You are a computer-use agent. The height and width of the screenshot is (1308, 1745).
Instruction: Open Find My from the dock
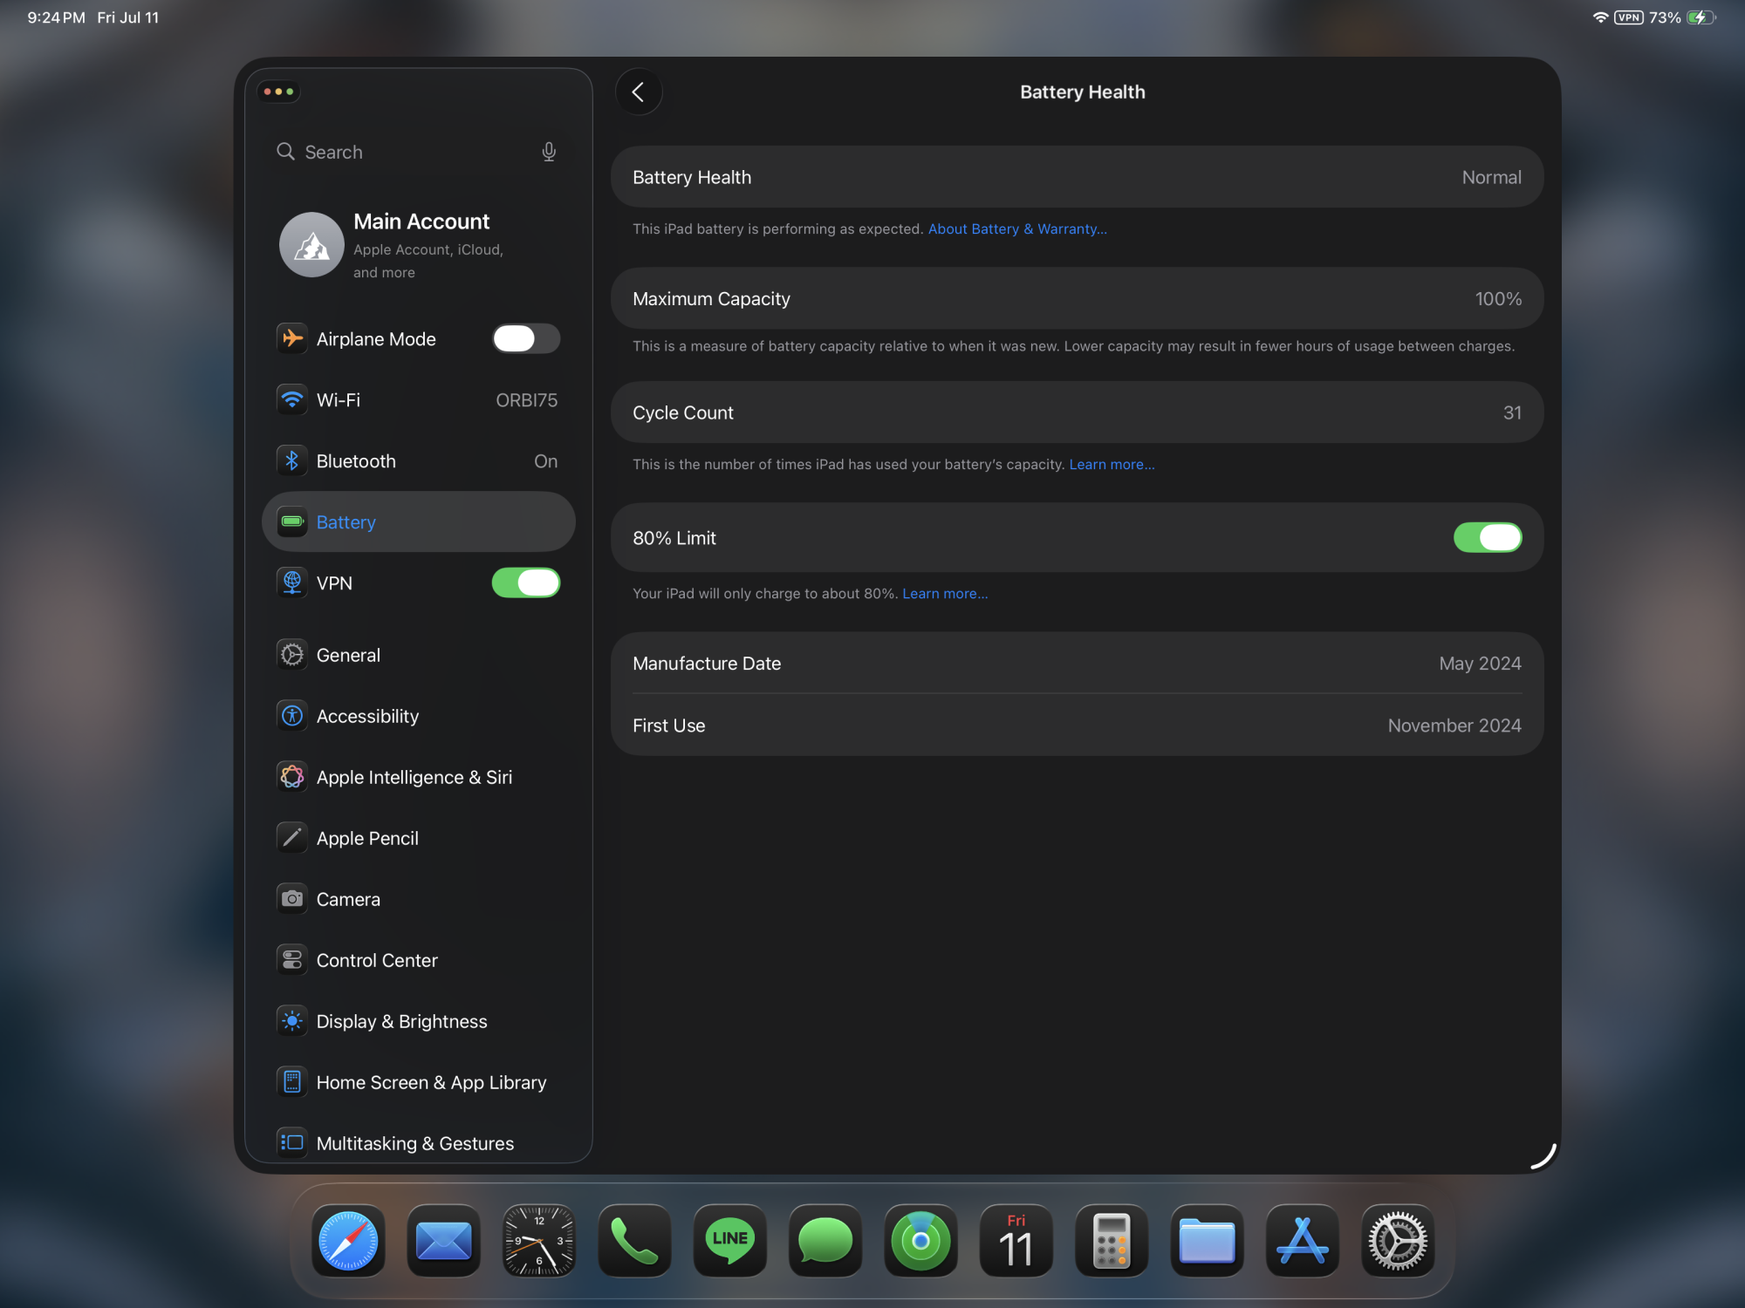[920, 1240]
